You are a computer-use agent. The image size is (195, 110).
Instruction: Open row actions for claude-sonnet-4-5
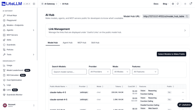click(x=183, y=100)
